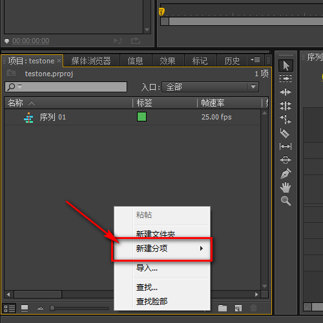Click the project search input field
The image size is (323, 323).
66,87
